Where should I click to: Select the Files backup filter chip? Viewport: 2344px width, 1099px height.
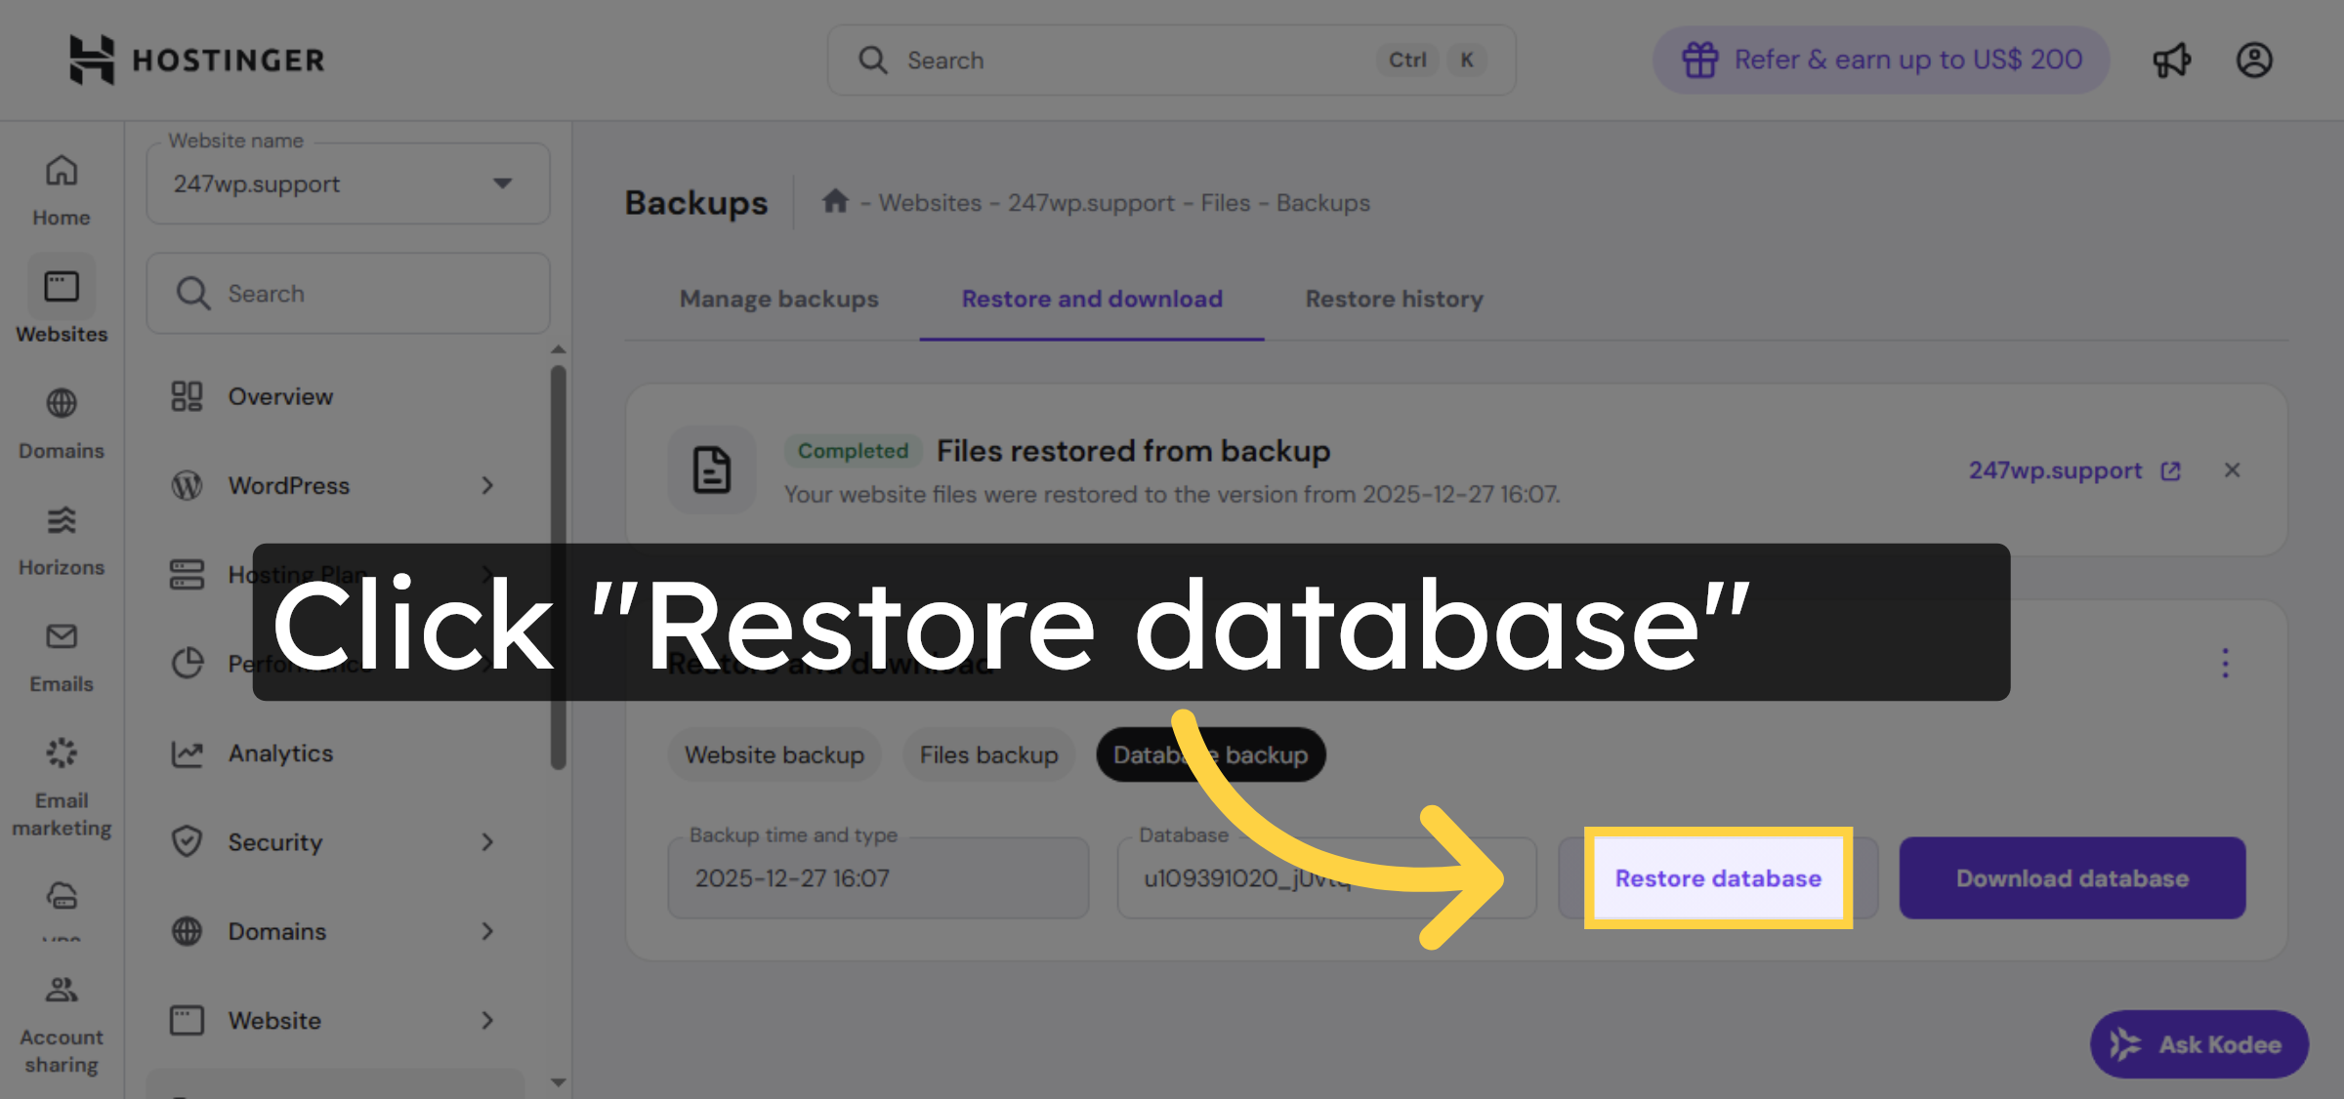coord(988,754)
